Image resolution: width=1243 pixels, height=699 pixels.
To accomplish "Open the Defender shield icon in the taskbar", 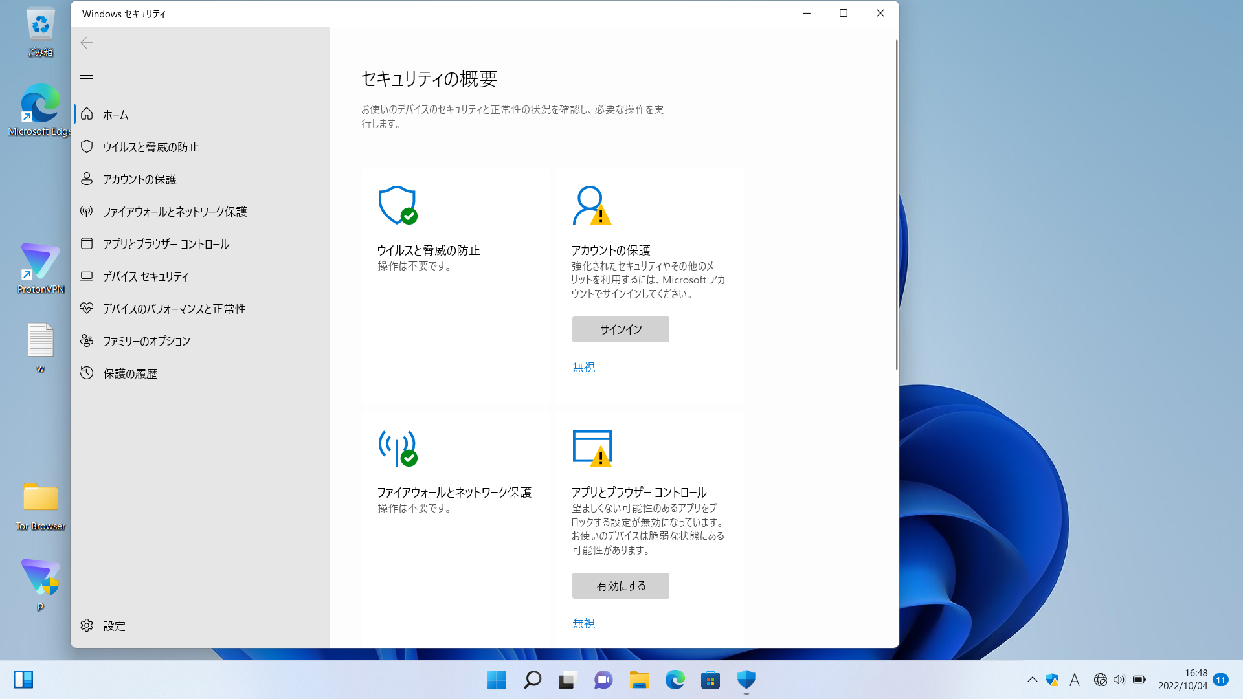I will 746,680.
